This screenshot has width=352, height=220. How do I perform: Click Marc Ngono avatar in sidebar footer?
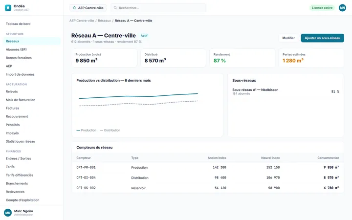click(x=8, y=213)
